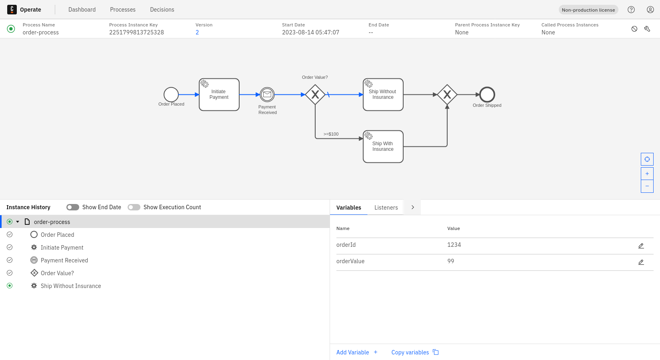Edit the orderId variable pencil icon

641,246
